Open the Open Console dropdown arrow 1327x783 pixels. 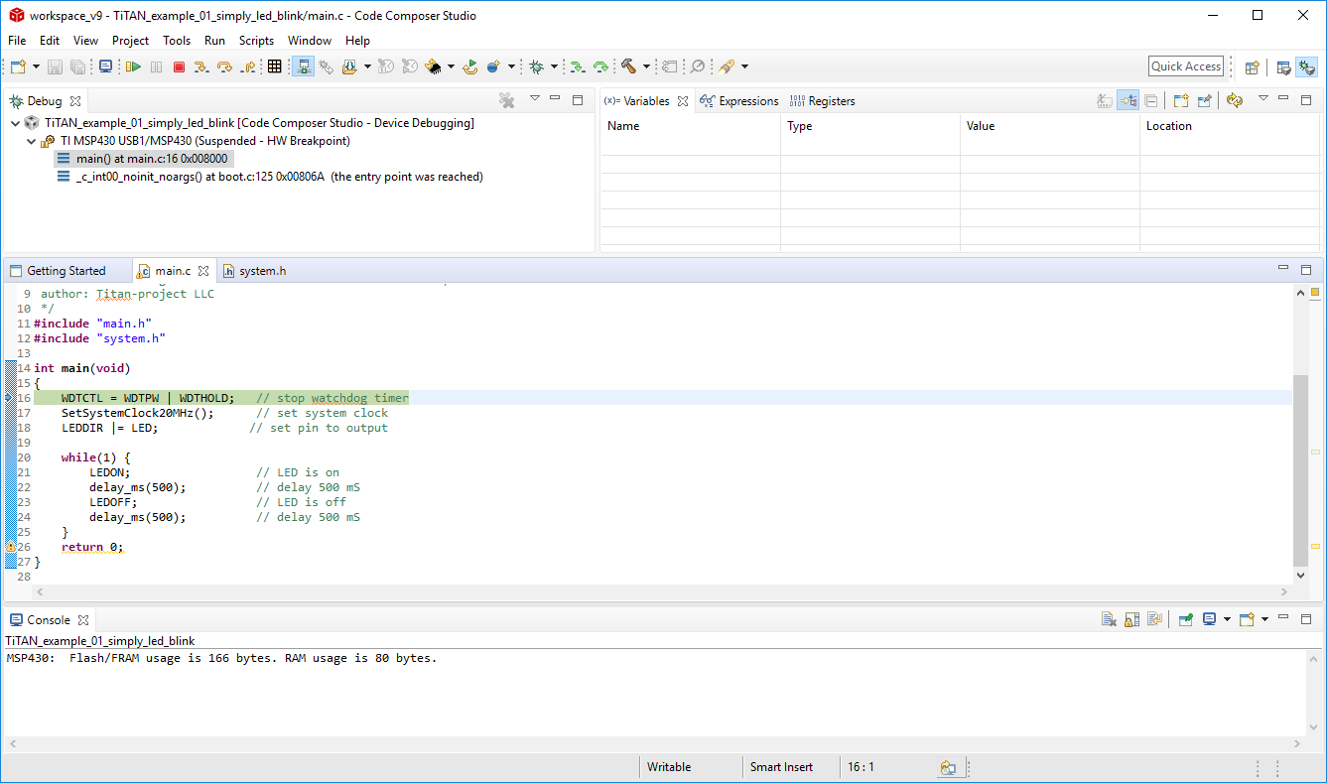point(1264,619)
